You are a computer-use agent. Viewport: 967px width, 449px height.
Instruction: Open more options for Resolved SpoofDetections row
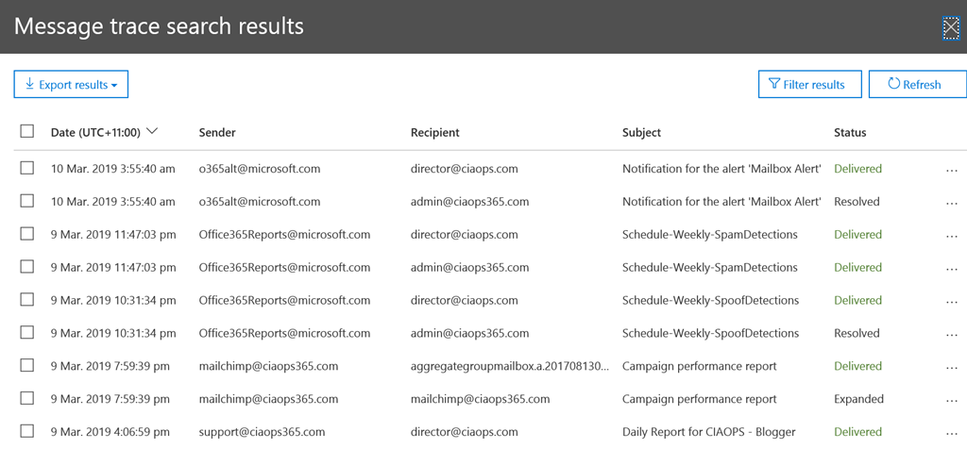(x=951, y=335)
